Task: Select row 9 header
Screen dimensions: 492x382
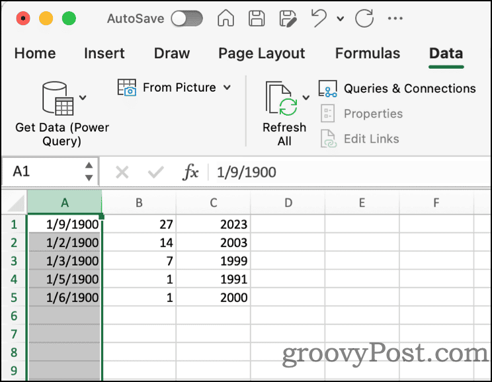Action: 14,371
